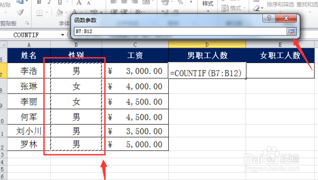Screen dimensions: 318x180
Task: Close the 函数参数 dialog
Action: [x=286, y=18]
